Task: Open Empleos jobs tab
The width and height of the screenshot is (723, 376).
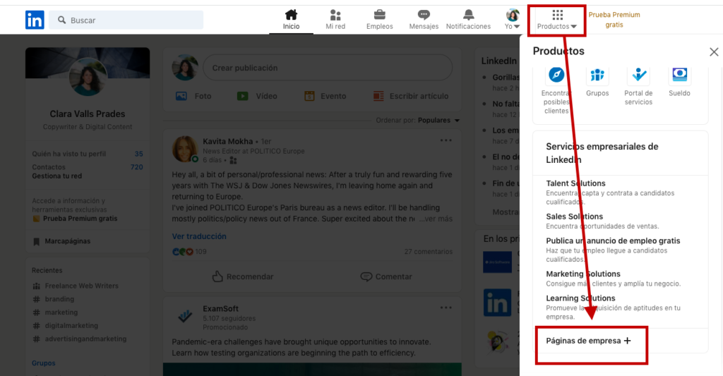Action: (379, 20)
